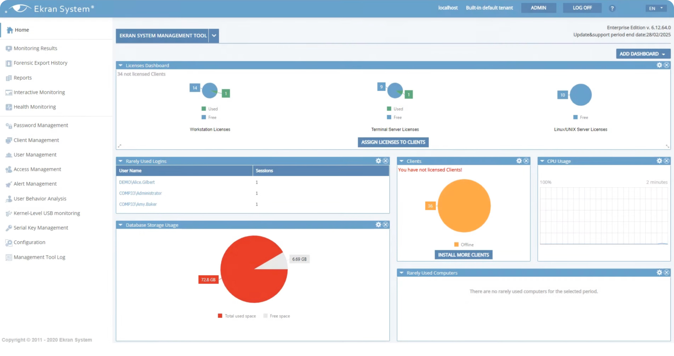
Task: Close the Clients widget
Action: pyautogui.click(x=526, y=161)
